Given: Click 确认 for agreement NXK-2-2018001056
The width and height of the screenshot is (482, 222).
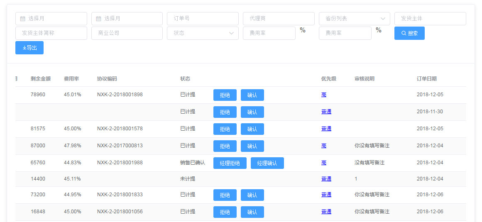Looking at the screenshot, I should [x=252, y=212].
